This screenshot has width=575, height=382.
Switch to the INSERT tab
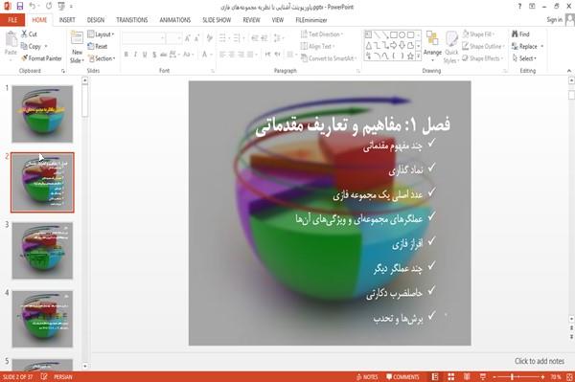[67, 20]
